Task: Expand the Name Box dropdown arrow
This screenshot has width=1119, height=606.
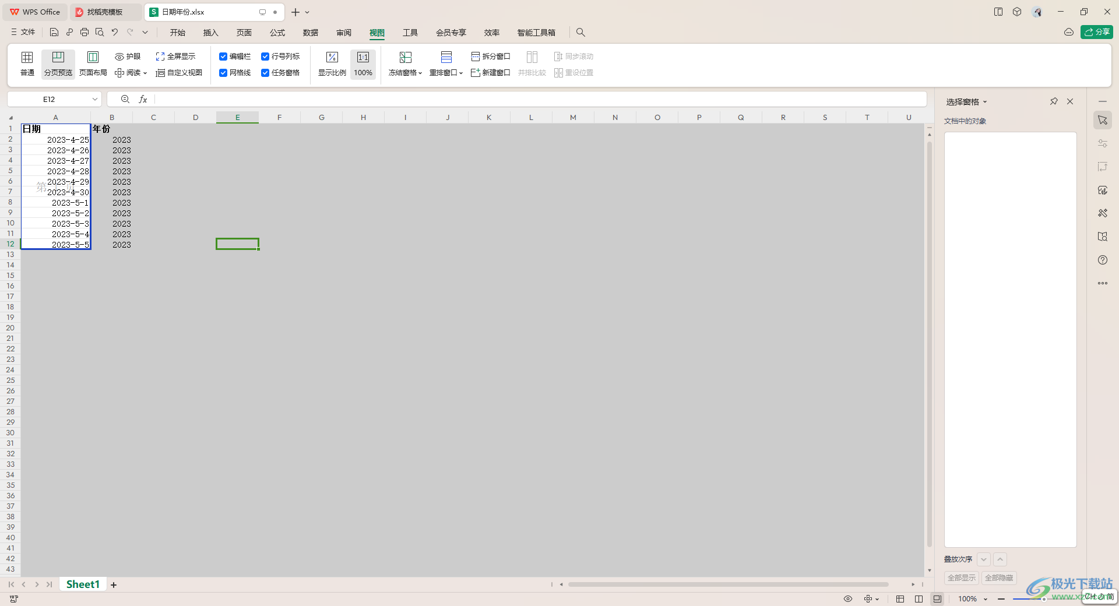Action: coord(94,100)
